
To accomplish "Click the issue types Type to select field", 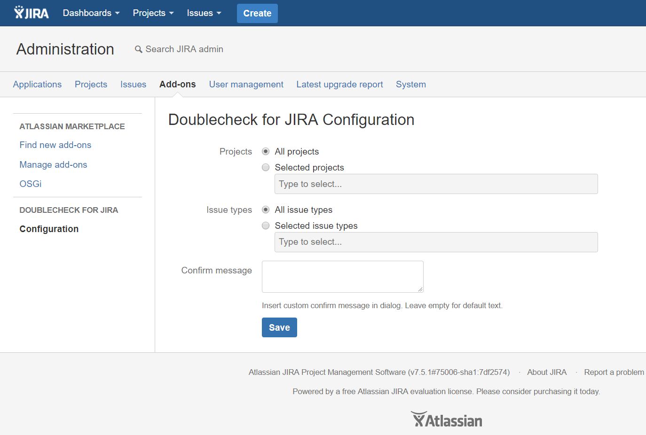I will tap(436, 242).
